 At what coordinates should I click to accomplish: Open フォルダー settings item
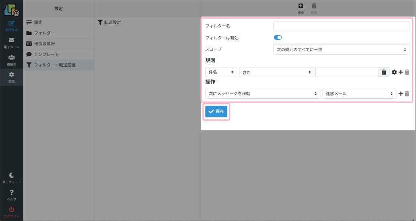tap(58, 33)
